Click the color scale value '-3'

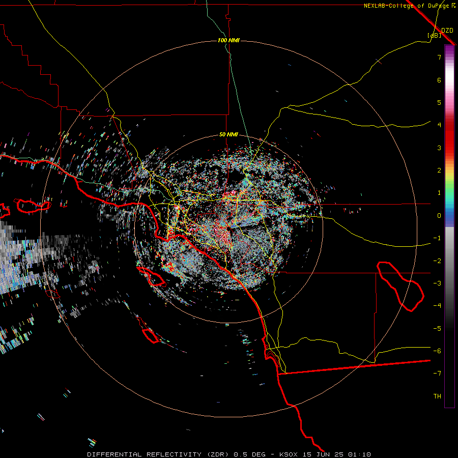point(437,283)
